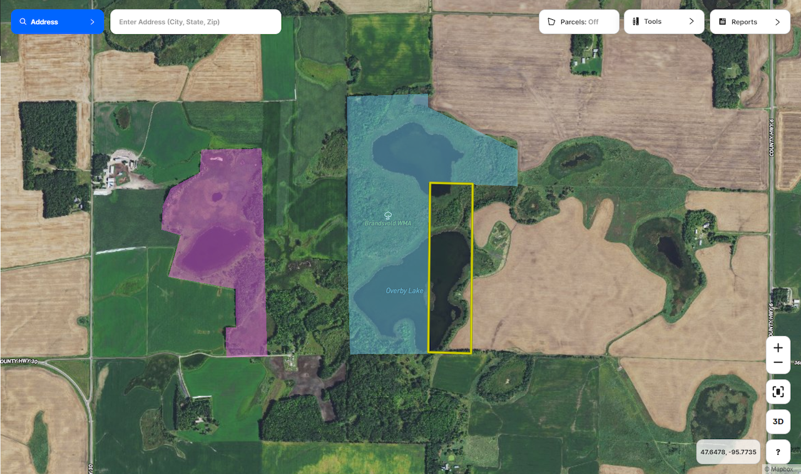Click the Tools pencil-and-ruler icon
The image size is (801, 474).
[636, 22]
